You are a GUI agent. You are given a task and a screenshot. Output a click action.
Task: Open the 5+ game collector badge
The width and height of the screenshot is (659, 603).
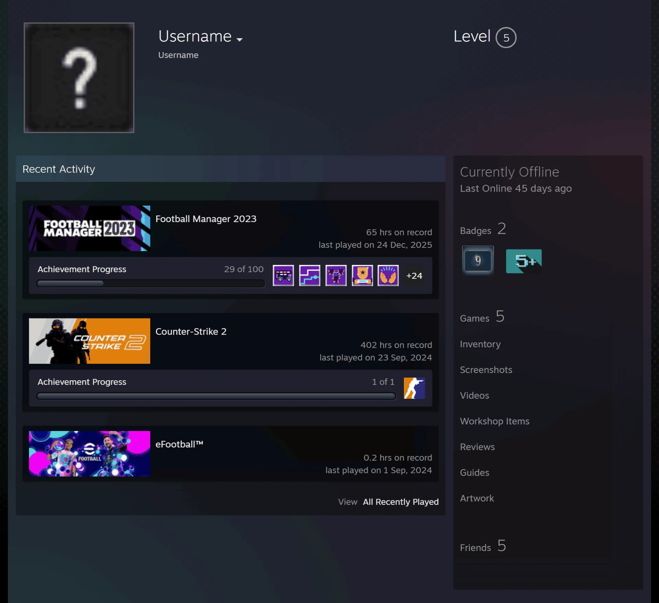524,261
